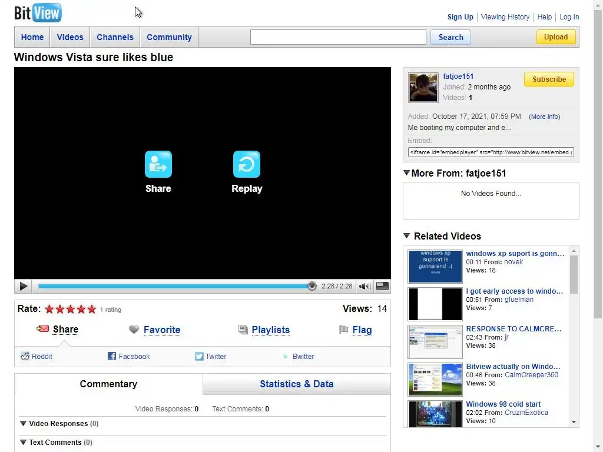603x452 pixels.
Task: Collapse the Video Responses section triangle
Action: tap(23, 423)
